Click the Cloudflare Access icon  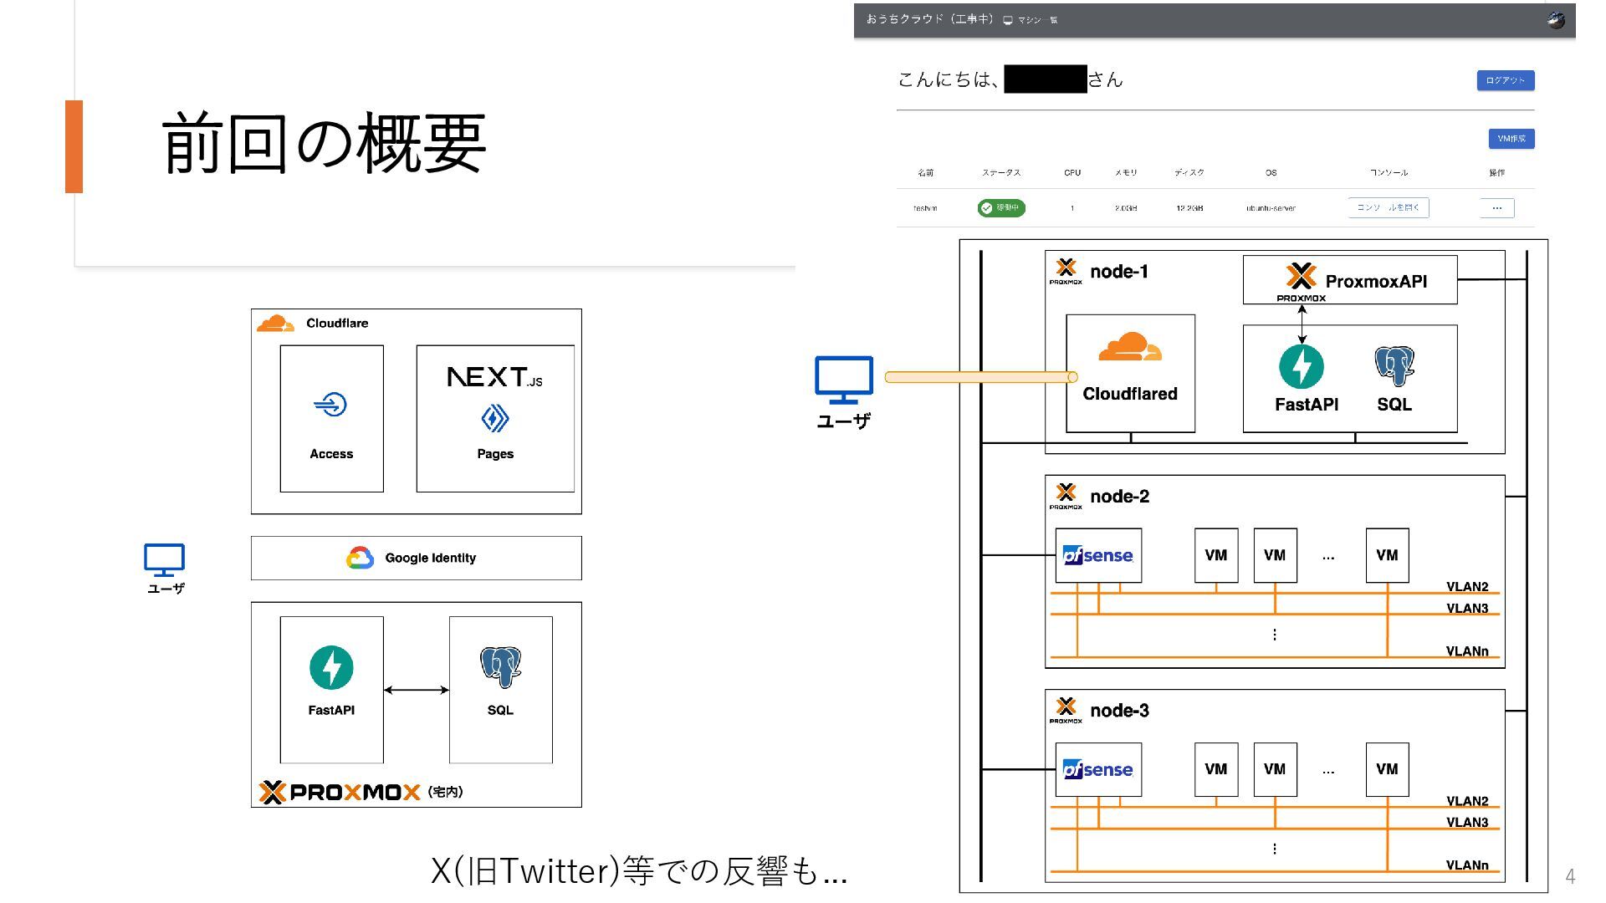point(331,405)
